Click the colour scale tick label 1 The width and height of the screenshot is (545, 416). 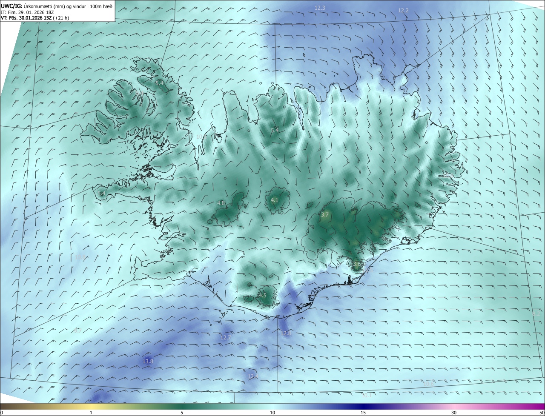click(91, 413)
